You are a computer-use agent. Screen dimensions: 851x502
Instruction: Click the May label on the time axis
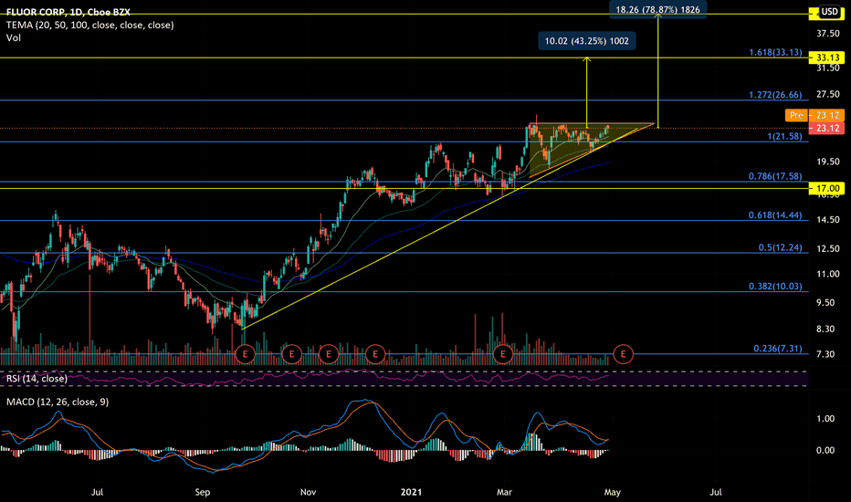click(612, 492)
